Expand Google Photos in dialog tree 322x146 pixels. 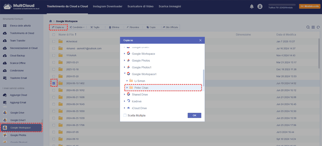click(x=125, y=61)
